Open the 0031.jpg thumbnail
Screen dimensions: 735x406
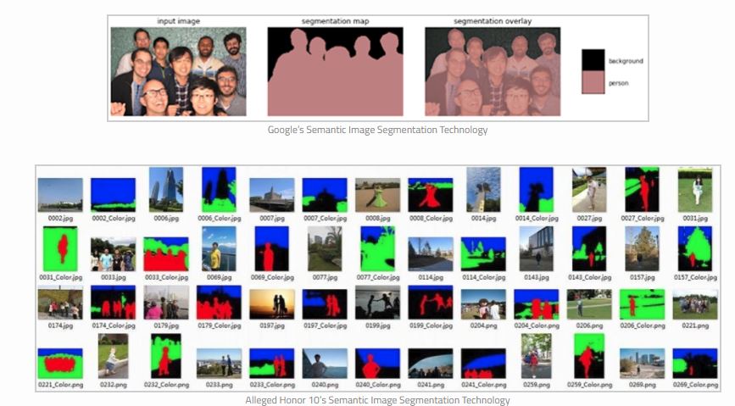pyautogui.click(x=695, y=190)
